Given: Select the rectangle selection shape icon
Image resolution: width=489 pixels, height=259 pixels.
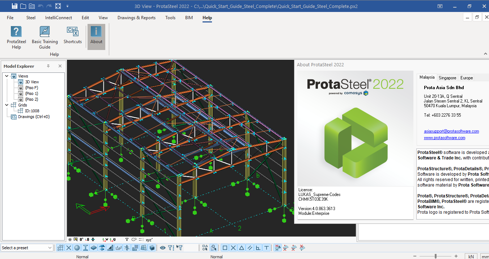Looking at the screenshot, I should point(225,247).
